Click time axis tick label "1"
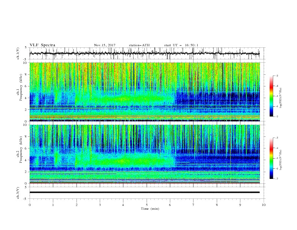 pyautogui.click(x=53, y=205)
